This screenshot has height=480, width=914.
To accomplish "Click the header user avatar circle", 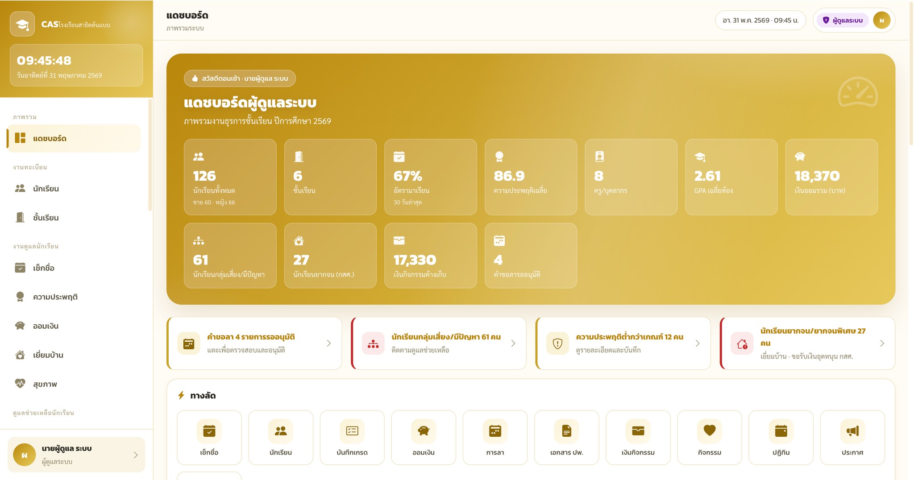I will pyautogui.click(x=882, y=20).
